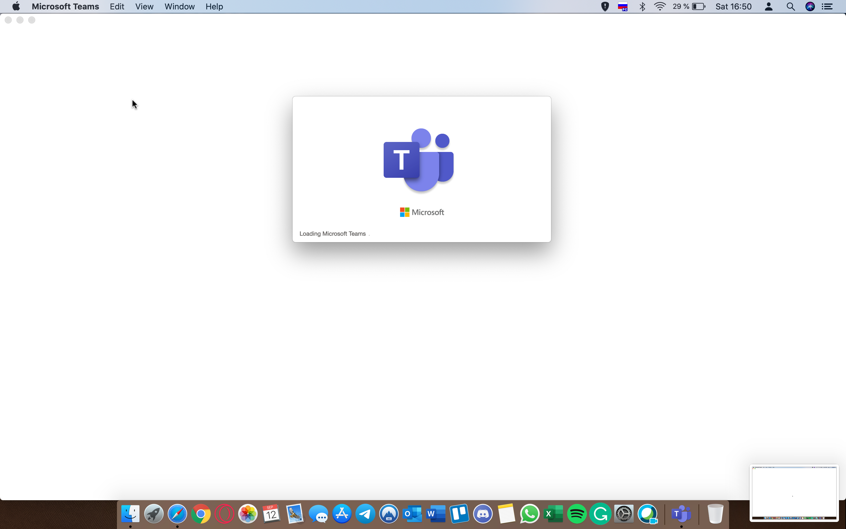The width and height of the screenshot is (846, 529).
Task: Activate Siri from the menu bar
Action: point(810,6)
